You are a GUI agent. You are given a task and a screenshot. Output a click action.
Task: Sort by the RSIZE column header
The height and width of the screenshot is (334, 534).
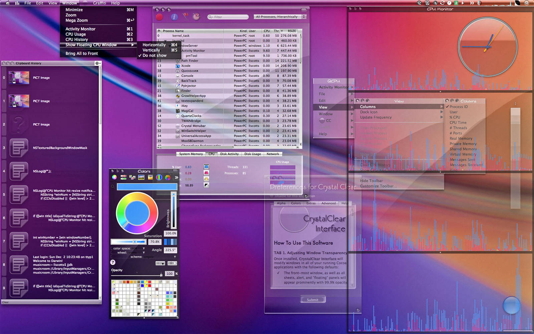coord(290,31)
